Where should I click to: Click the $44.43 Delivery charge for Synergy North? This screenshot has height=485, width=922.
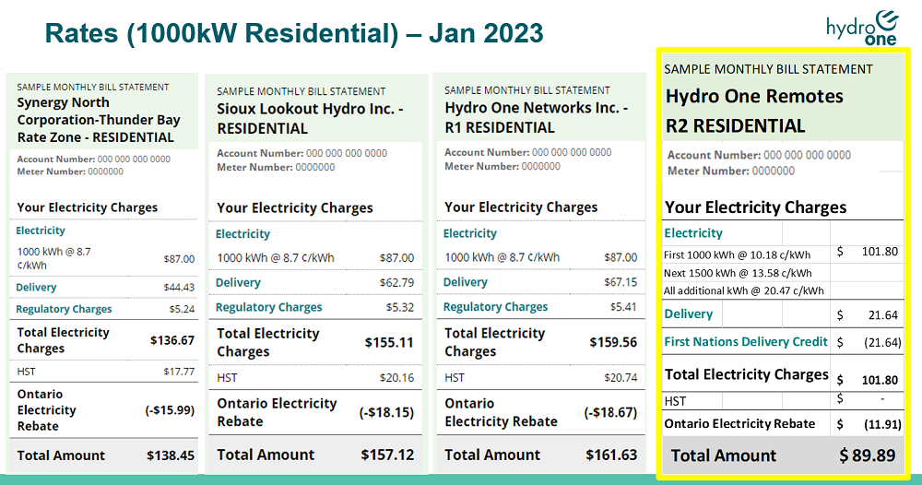(179, 288)
